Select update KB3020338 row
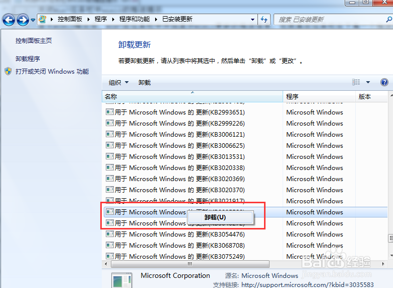The height and width of the screenshot is (288, 393). coord(245,167)
